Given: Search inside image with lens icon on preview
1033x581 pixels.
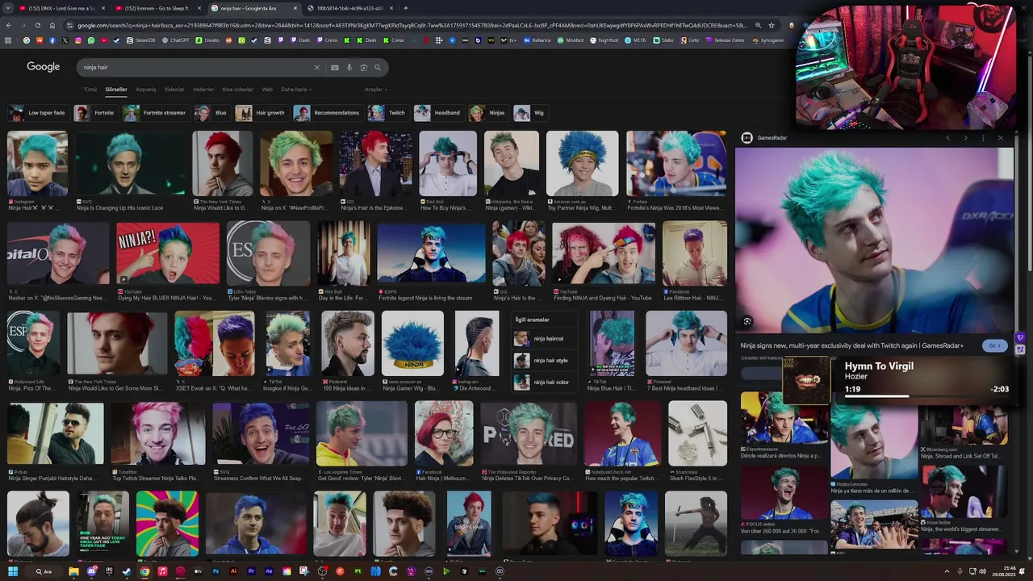Looking at the screenshot, I should pyautogui.click(x=747, y=321).
